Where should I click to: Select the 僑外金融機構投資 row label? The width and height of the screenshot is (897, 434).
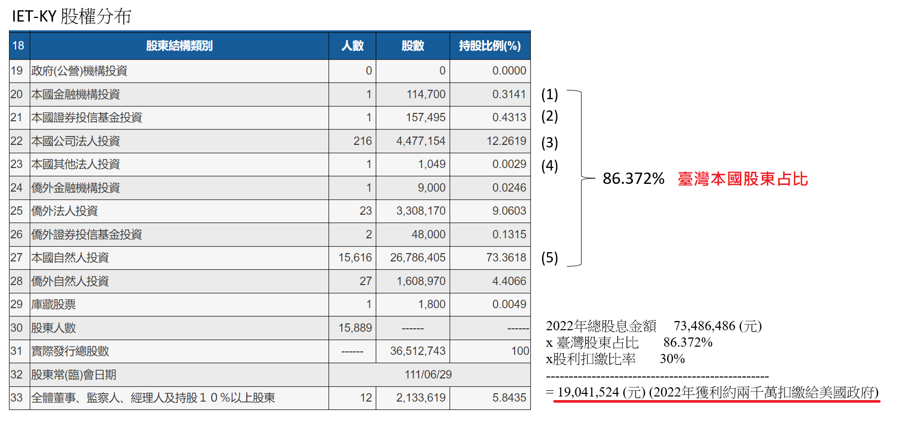(76, 188)
